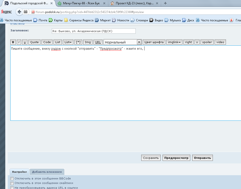
Task: Check Не преобразовывать адреса URL в ссылки
Action: 12,187
